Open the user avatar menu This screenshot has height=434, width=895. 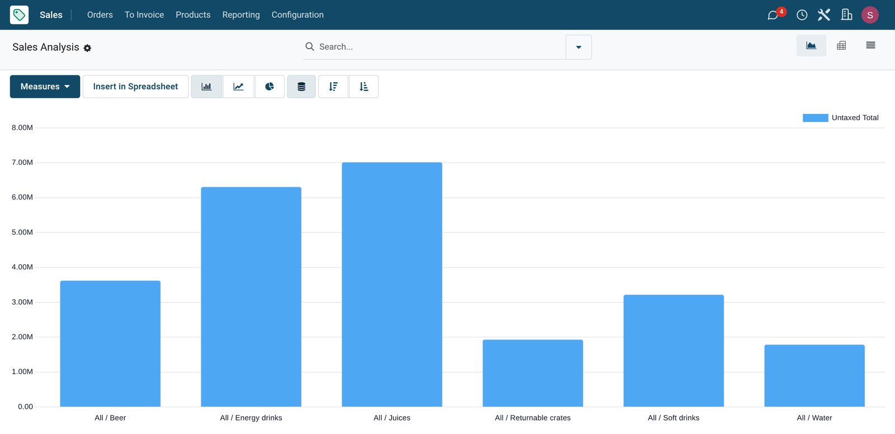(x=870, y=15)
